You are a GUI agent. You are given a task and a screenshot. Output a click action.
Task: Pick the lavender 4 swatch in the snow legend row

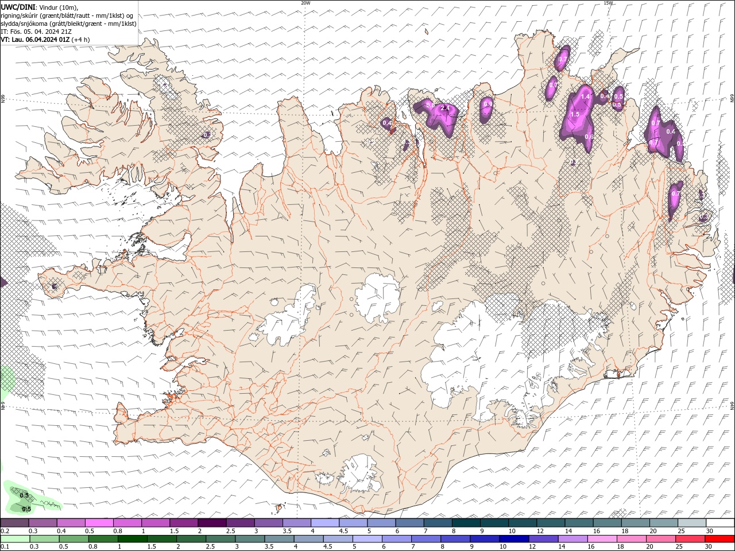[324, 523]
